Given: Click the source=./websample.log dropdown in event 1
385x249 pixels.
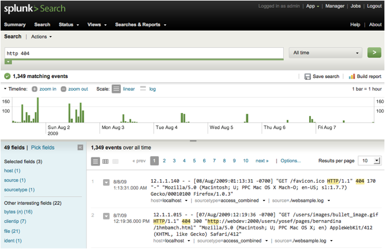Looking at the screenshot, I should coord(329,201).
